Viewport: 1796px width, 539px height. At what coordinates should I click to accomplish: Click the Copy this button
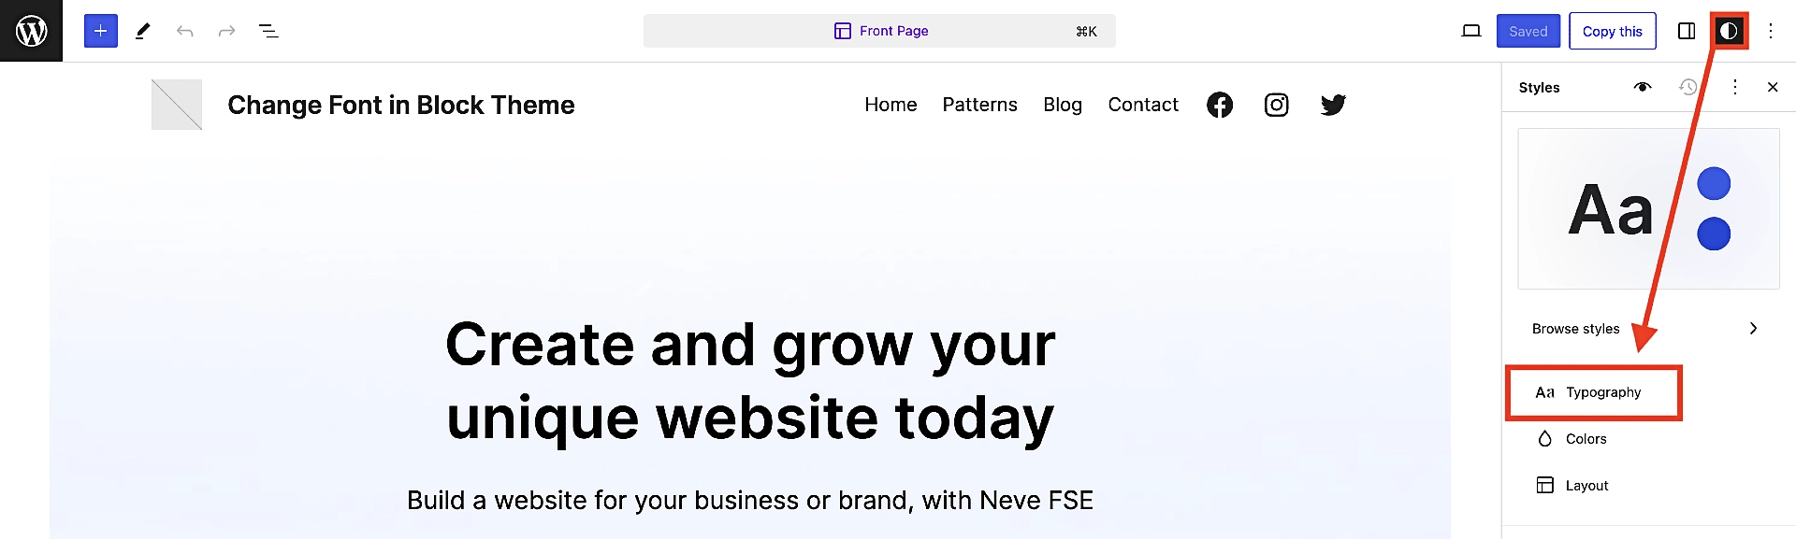coord(1612,31)
